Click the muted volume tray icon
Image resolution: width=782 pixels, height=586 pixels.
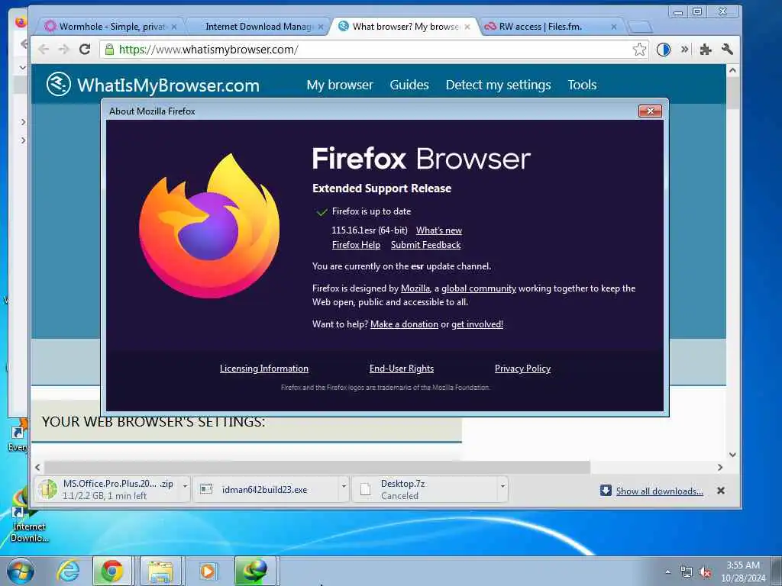pyautogui.click(x=705, y=572)
